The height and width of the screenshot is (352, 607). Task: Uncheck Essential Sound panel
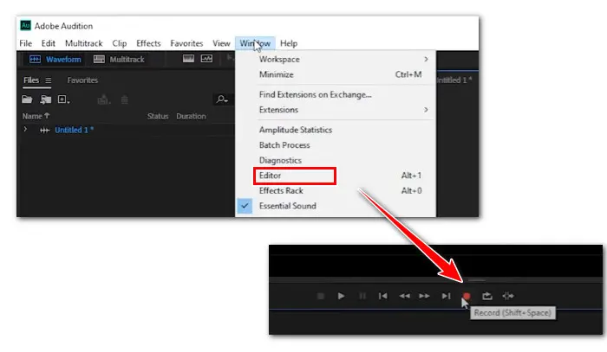tap(336, 206)
